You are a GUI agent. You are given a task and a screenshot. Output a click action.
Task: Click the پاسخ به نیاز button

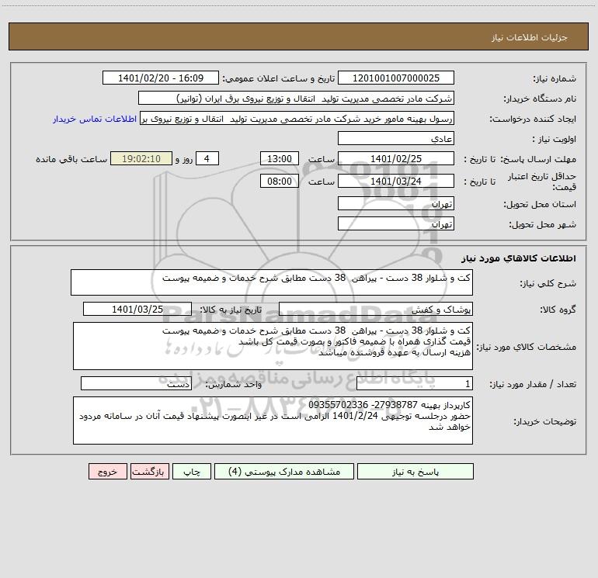coord(415,471)
